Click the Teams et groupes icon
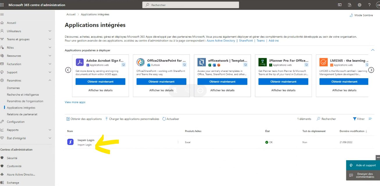The height and width of the screenshot is (186, 380). (2, 39)
